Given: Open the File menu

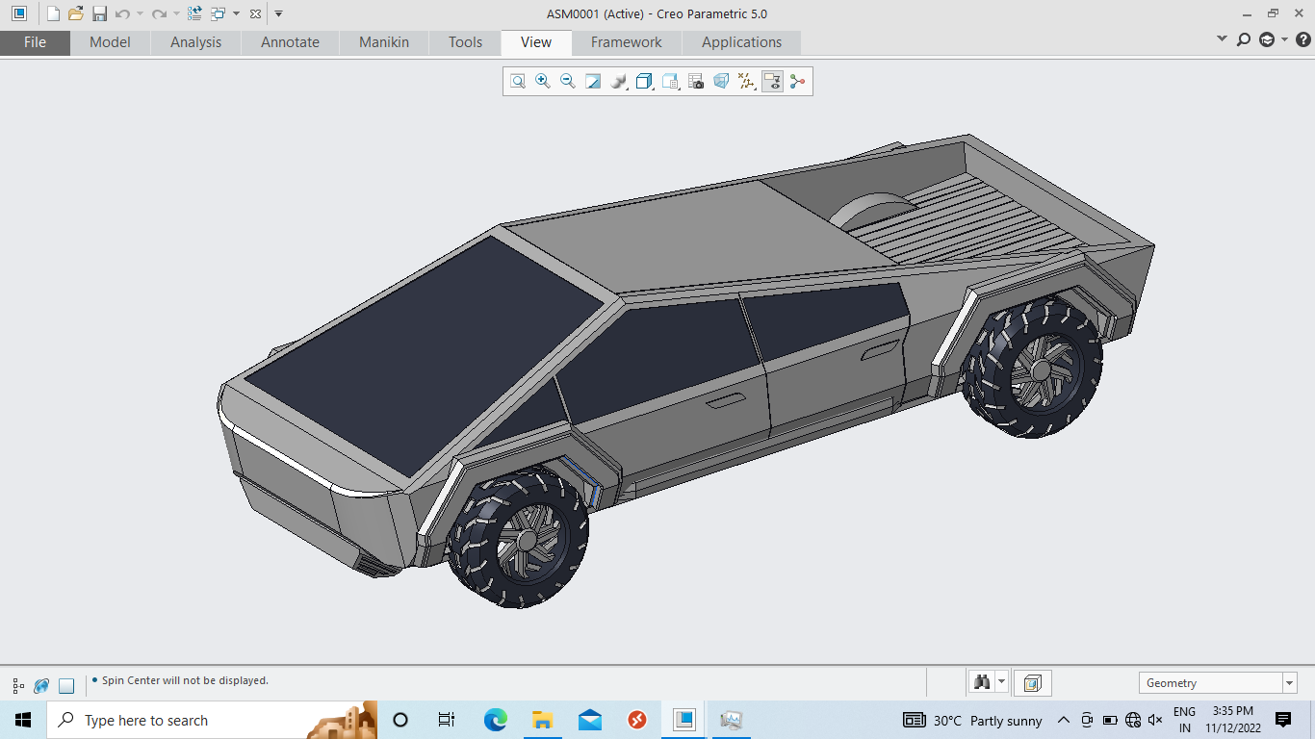Looking at the screenshot, I should pos(35,42).
